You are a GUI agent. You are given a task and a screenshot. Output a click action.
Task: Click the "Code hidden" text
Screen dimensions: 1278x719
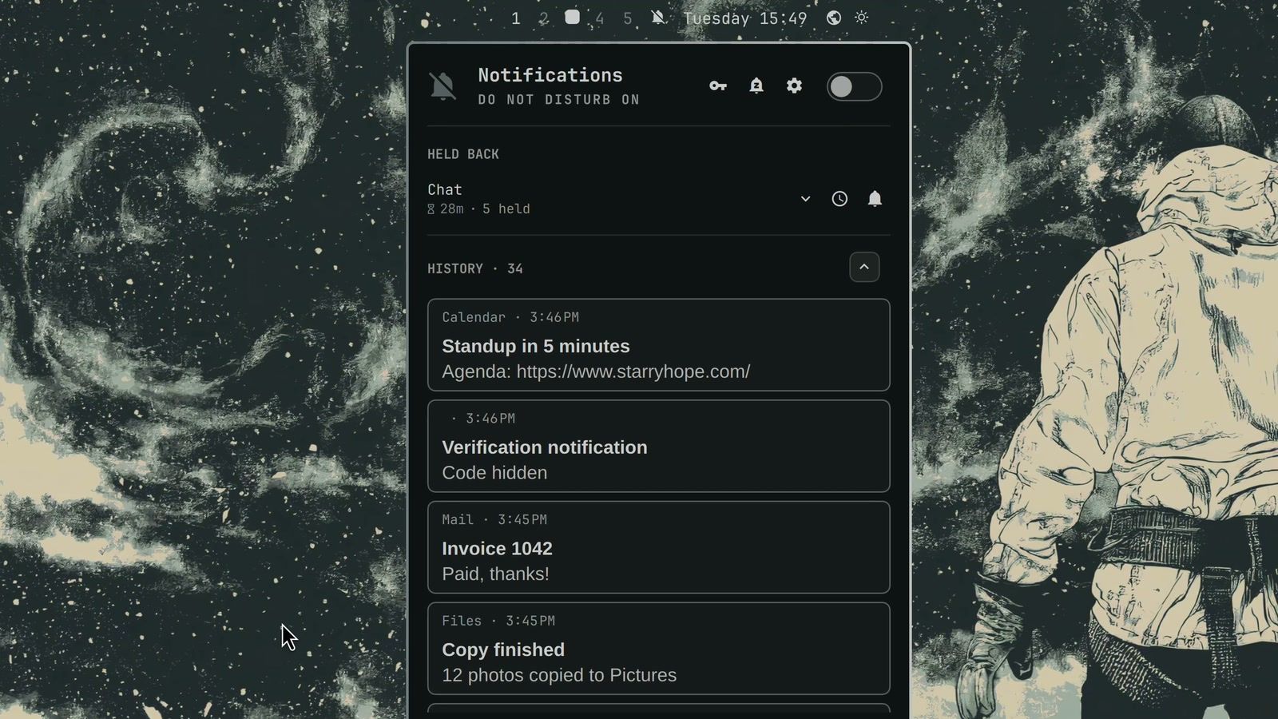coord(494,473)
